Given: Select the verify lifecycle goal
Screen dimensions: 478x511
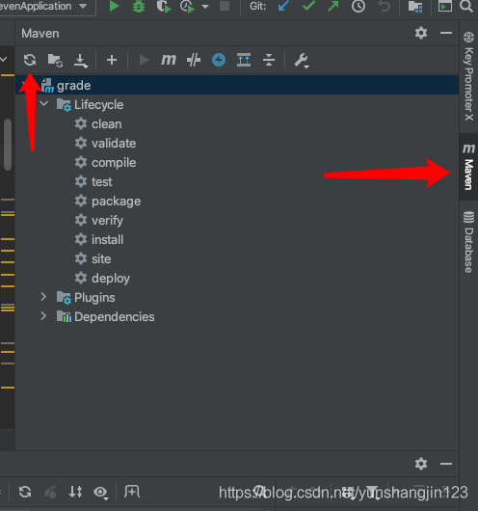Looking at the screenshot, I should 107,221.
